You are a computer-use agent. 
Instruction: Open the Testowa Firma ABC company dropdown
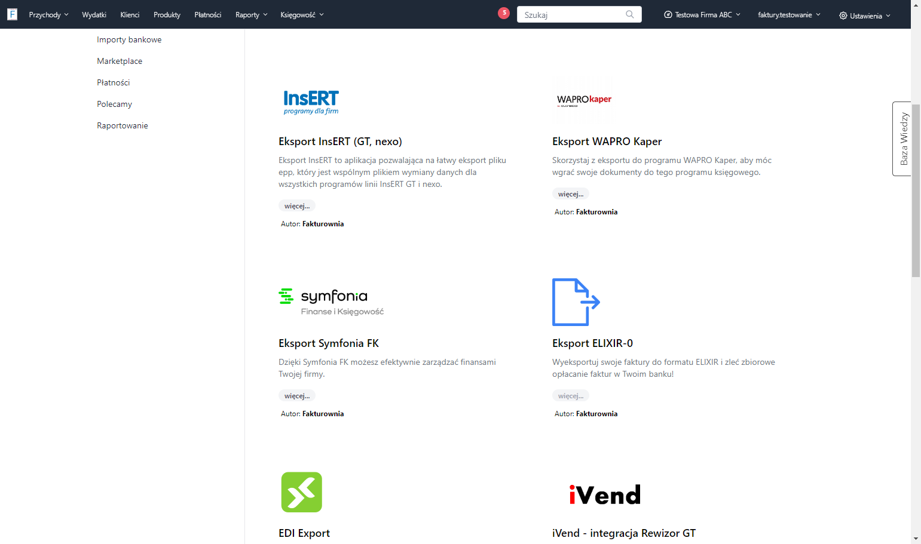(x=702, y=15)
